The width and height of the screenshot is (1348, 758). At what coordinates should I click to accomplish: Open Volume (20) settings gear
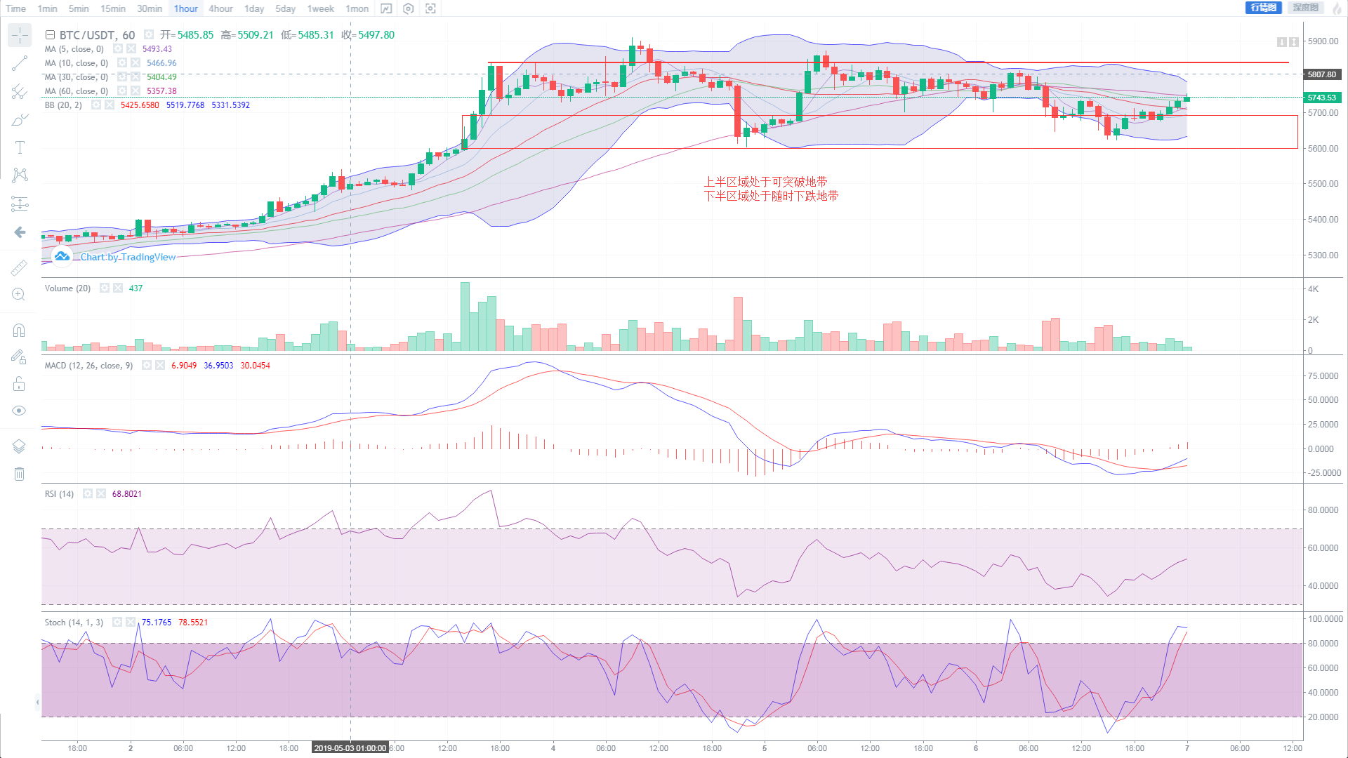click(105, 288)
